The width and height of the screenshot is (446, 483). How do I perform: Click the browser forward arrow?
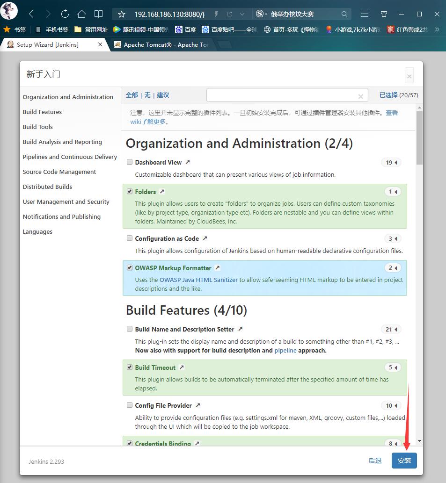(x=48, y=14)
